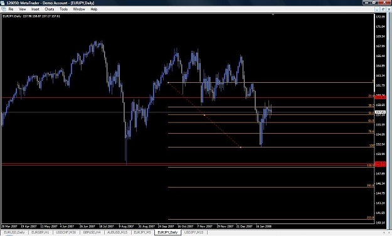Select the Fibonacci end anchor point
This screenshot has height=236, width=392.
(240, 147)
